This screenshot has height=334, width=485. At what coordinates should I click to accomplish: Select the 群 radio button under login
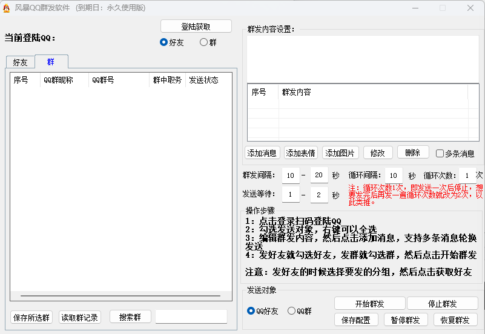(204, 42)
